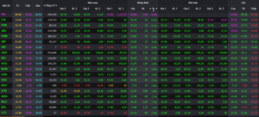This screenshot has height=117, width=259.
Task: Sort by the TC reference price header
Action: pyautogui.click(x=17, y=5)
